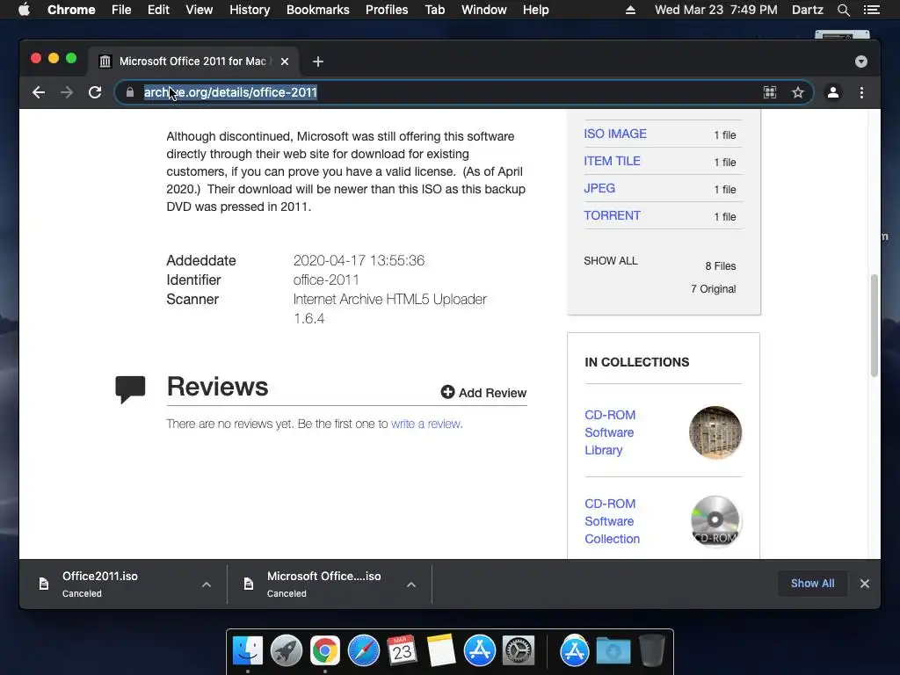
Task: Close the downloads bar
Action: coord(865,584)
